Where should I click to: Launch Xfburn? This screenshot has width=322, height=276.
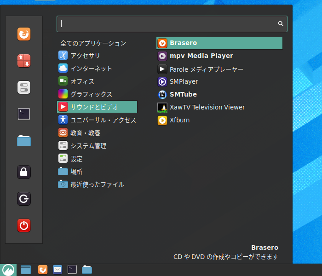tap(219, 121)
